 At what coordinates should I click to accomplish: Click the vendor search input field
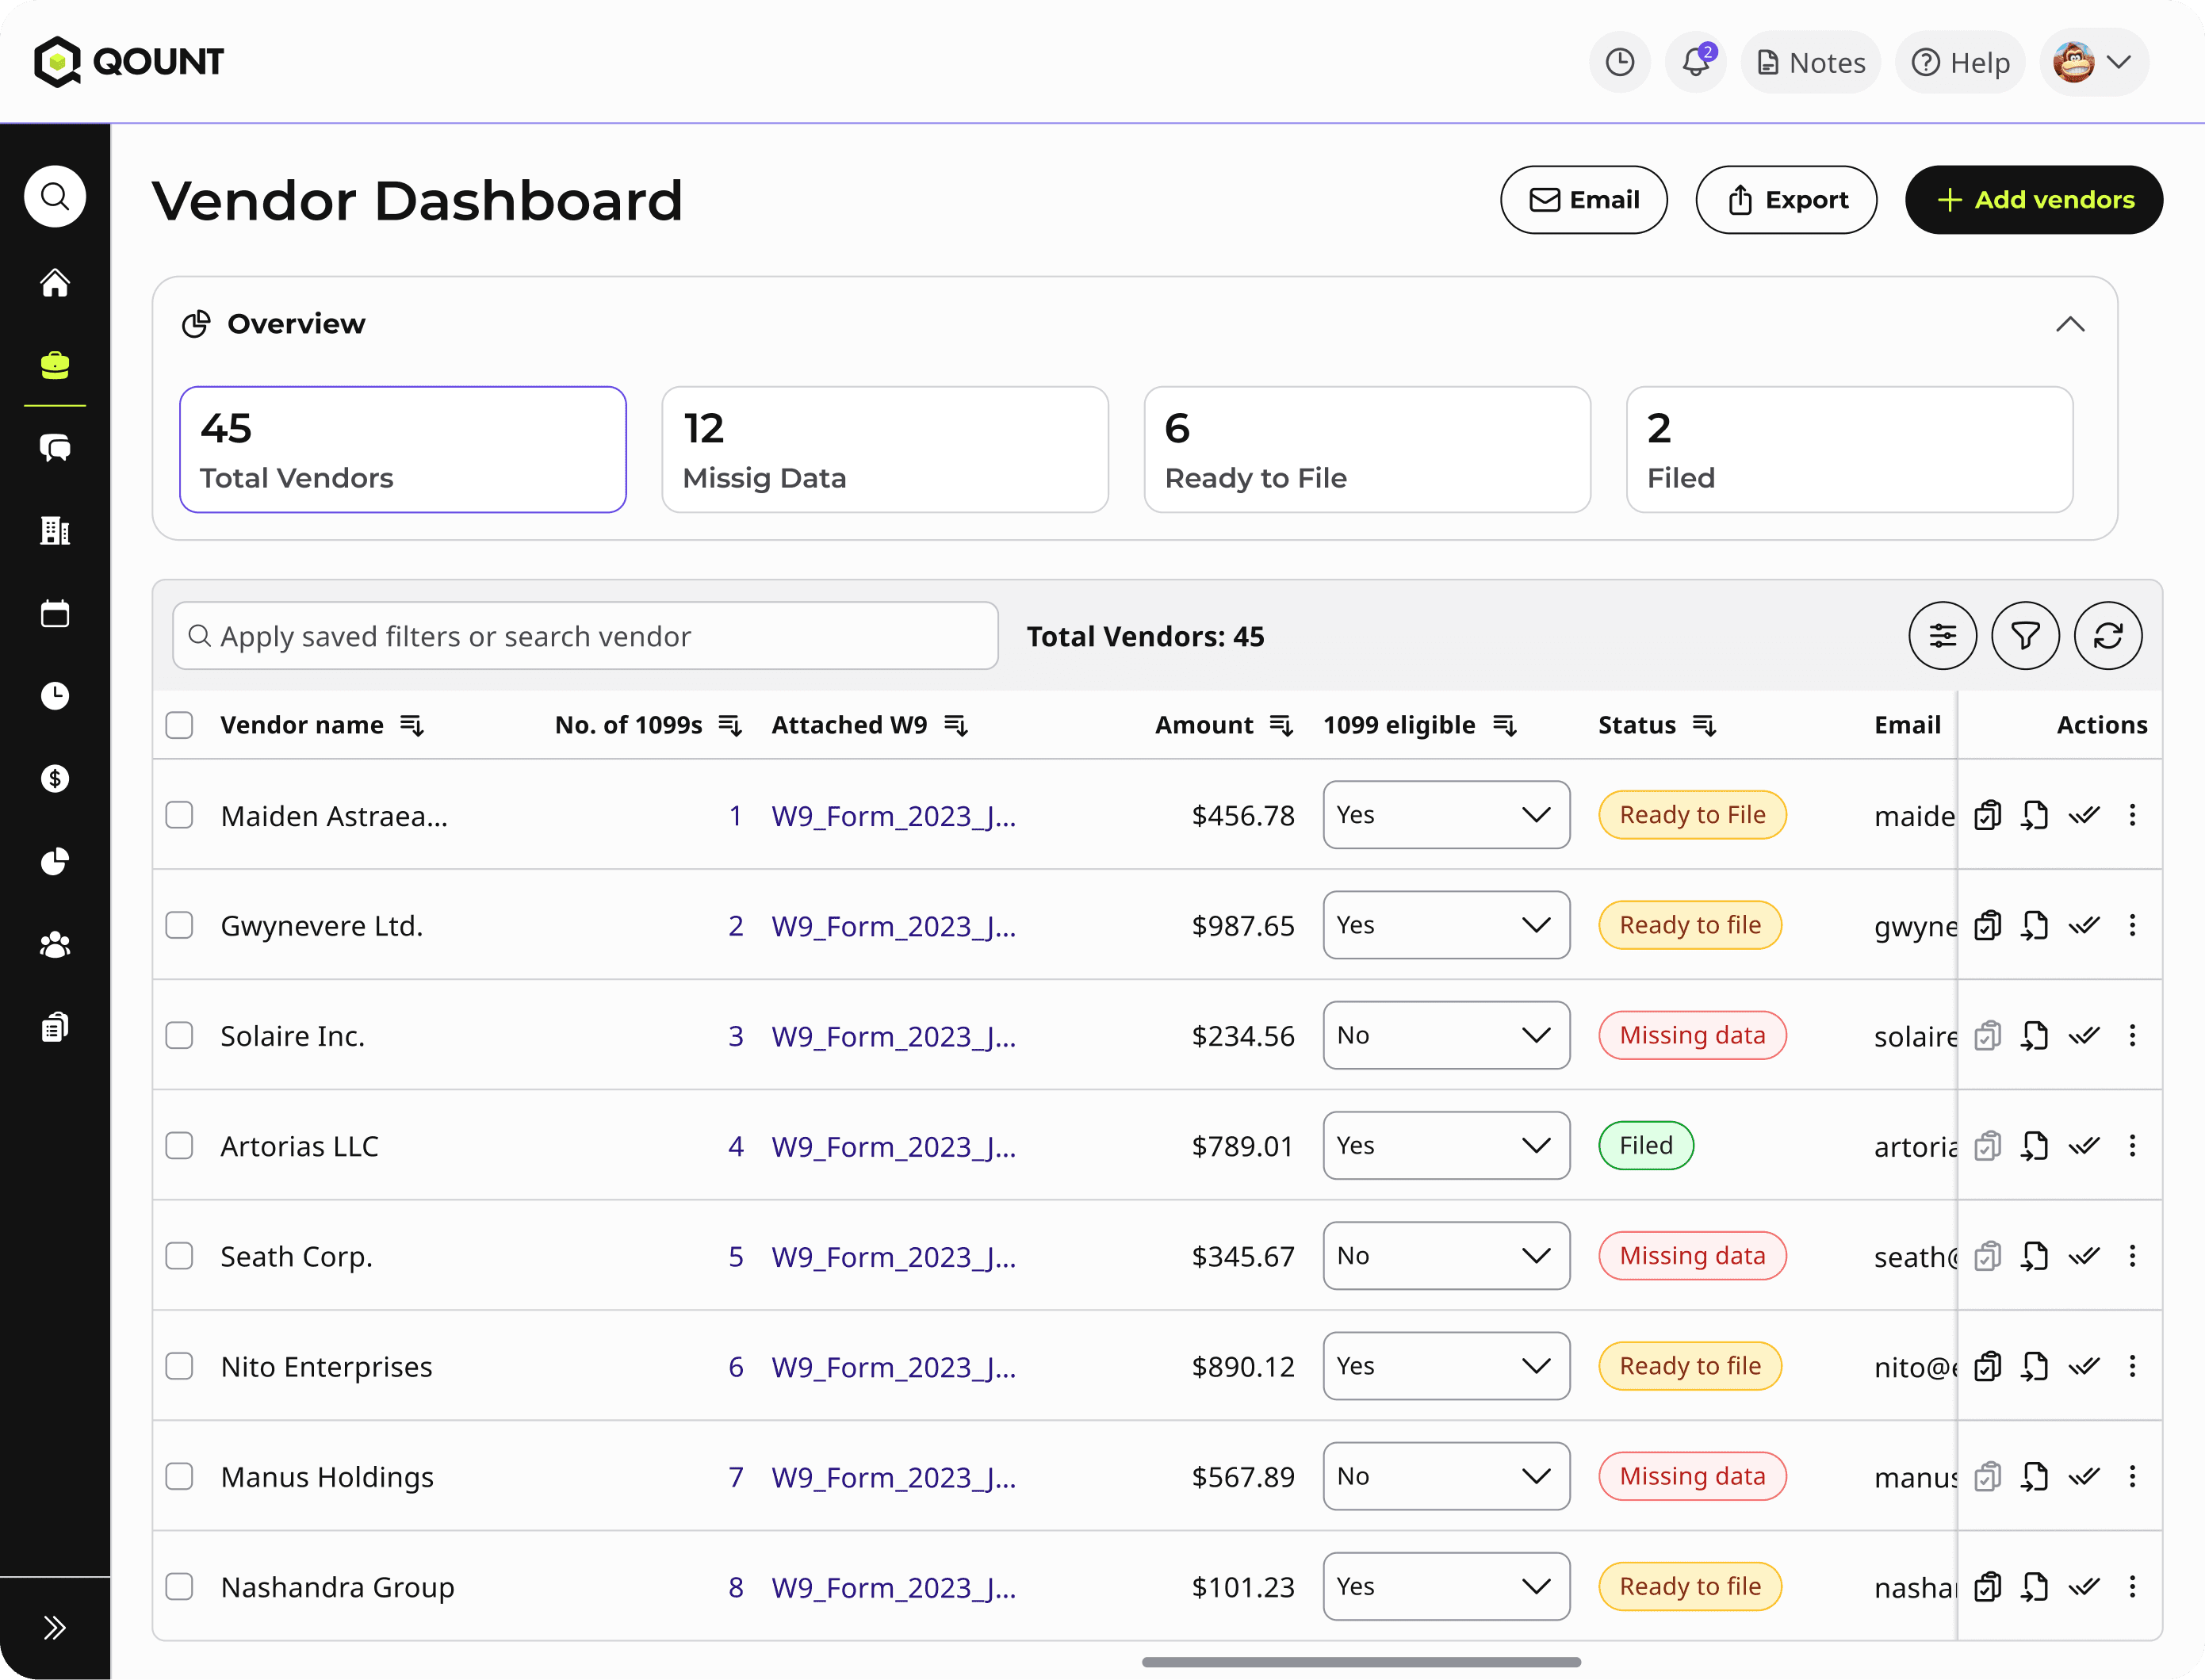click(x=585, y=636)
